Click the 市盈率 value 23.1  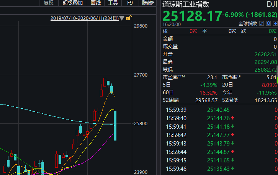click(x=212, y=77)
